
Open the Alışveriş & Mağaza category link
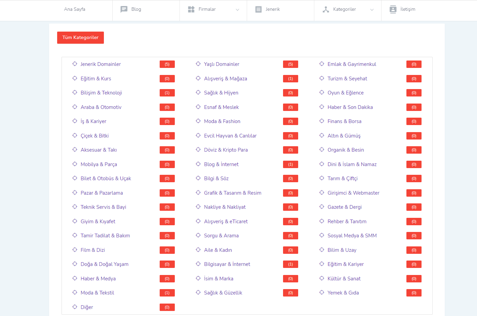pyautogui.click(x=225, y=79)
